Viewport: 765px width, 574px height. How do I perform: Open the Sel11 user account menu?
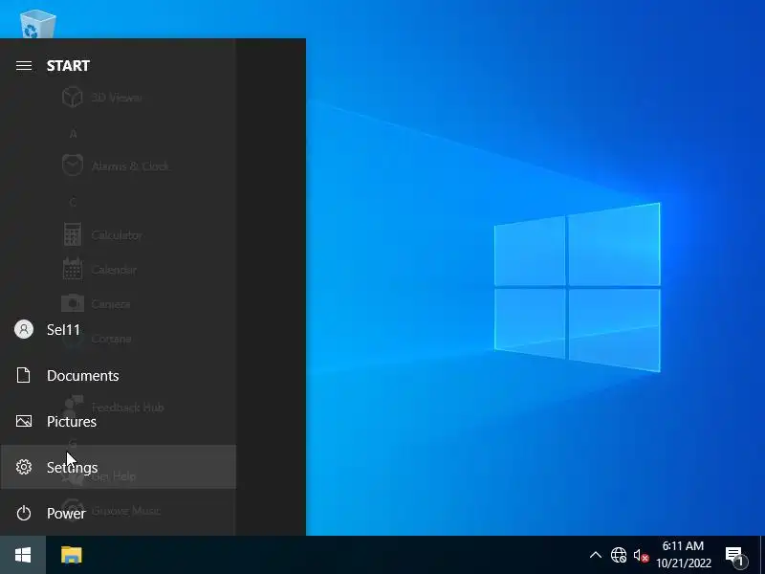coord(118,329)
